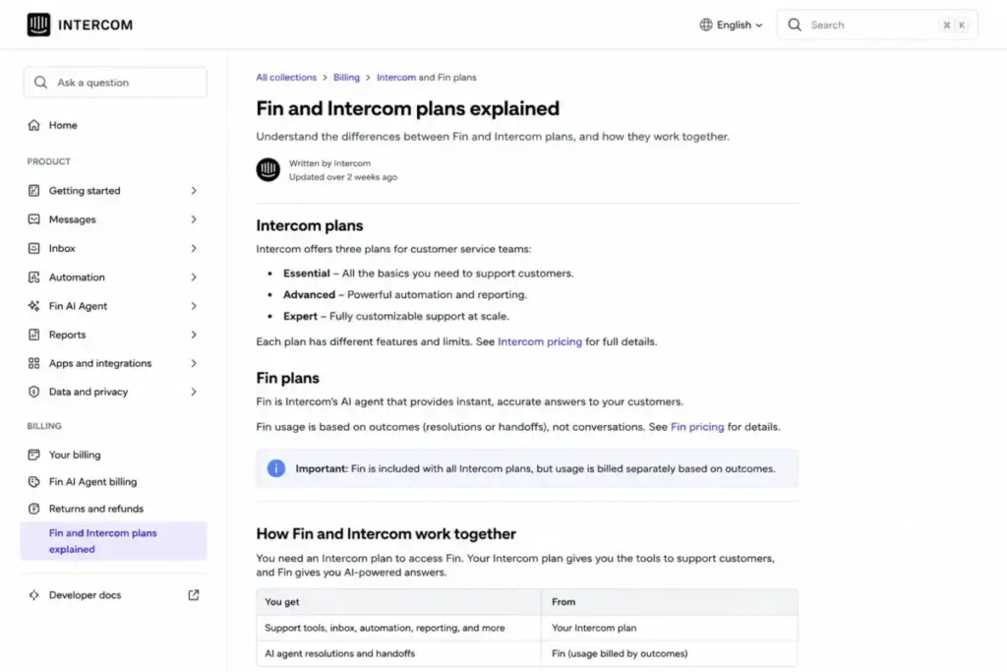Click the Essential plan bullet text
Image resolution: width=1007 pixels, height=672 pixels.
pos(429,274)
